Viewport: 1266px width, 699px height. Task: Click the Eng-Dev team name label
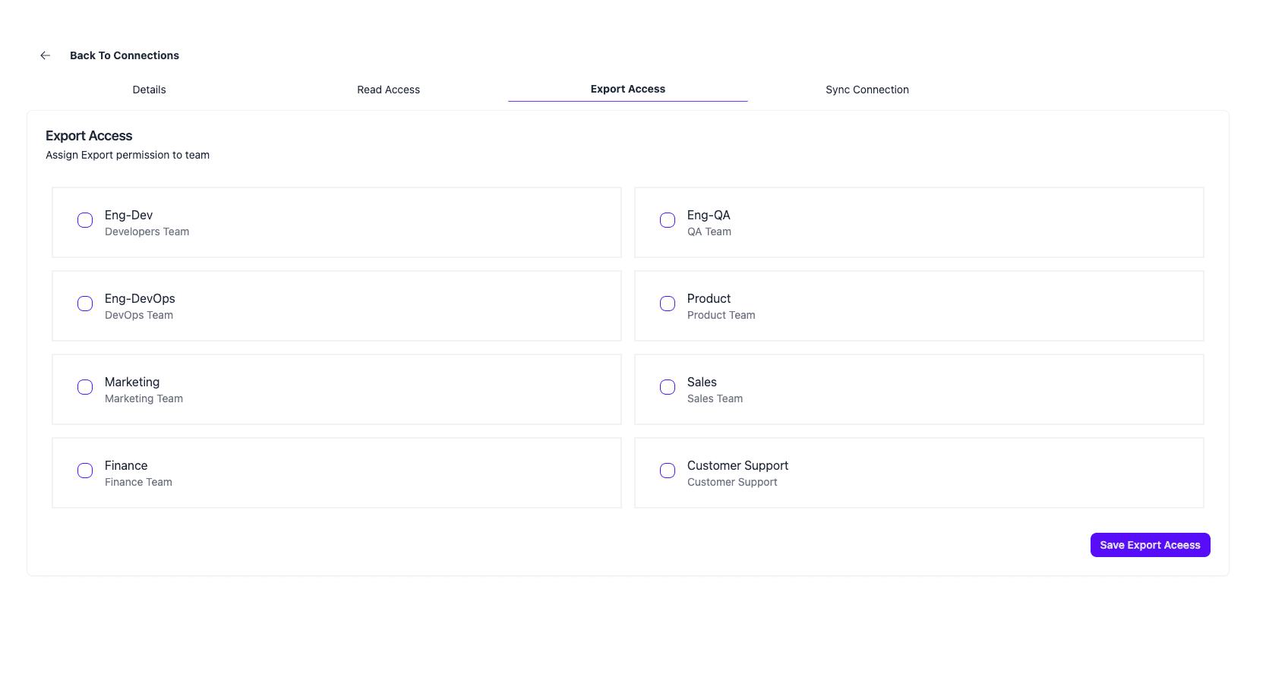(128, 216)
